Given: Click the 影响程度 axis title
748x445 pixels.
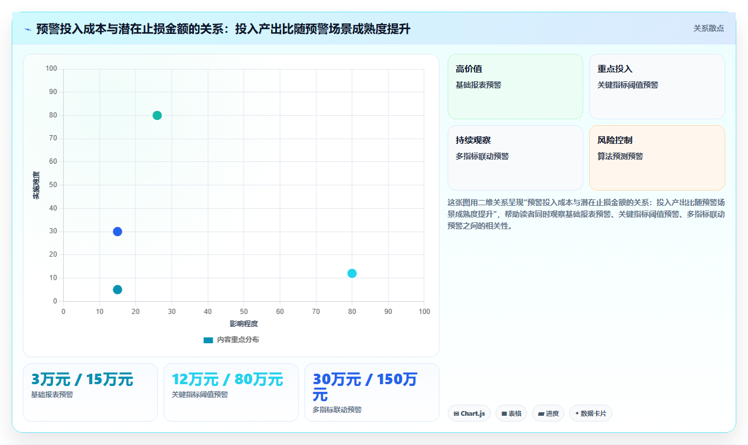Looking at the screenshot, I should click(244, 323).
